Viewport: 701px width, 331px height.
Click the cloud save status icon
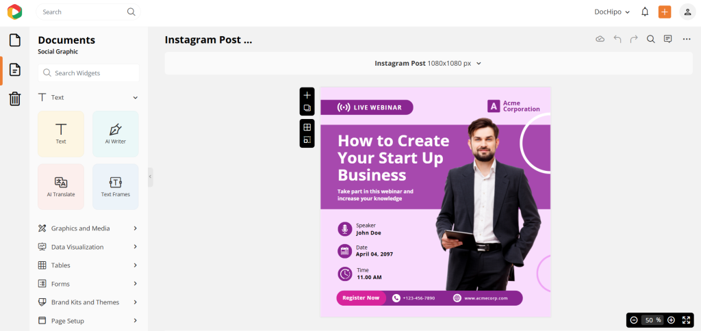[600, 40]
